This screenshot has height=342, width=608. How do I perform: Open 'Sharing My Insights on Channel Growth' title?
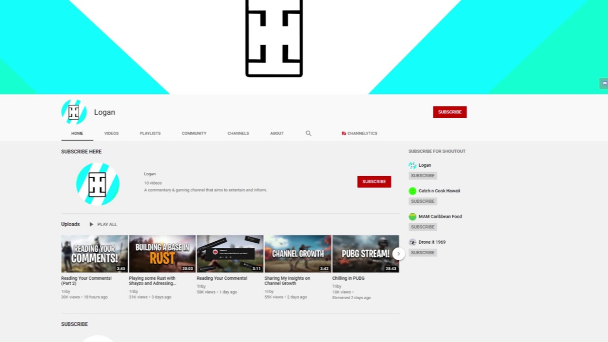pos(287,281)
